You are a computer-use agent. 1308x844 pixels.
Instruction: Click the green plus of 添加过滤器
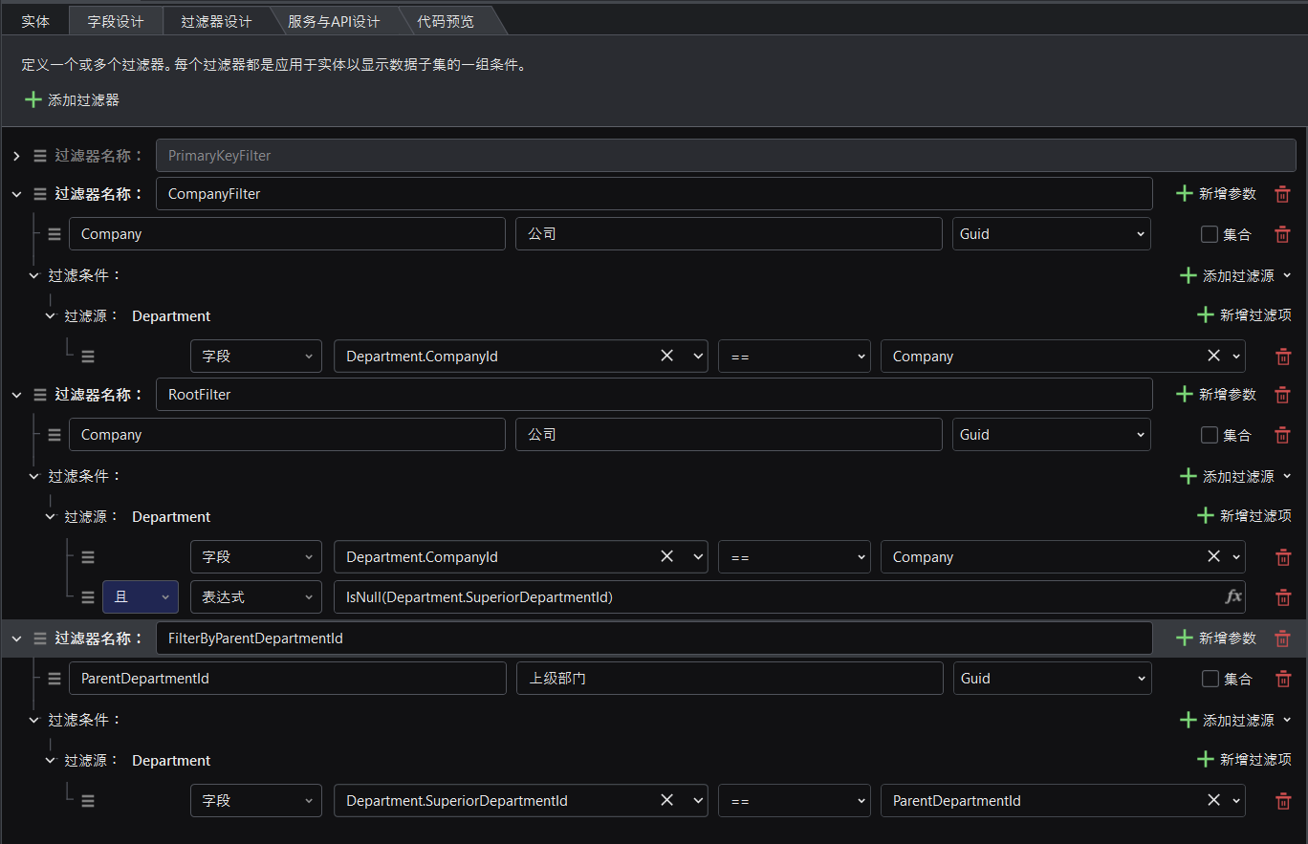(x=33, y=99)
